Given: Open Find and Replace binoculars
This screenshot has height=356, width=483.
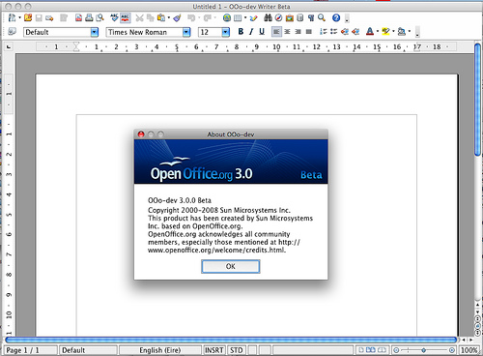Looking at the screenshot, I should 268,17.
